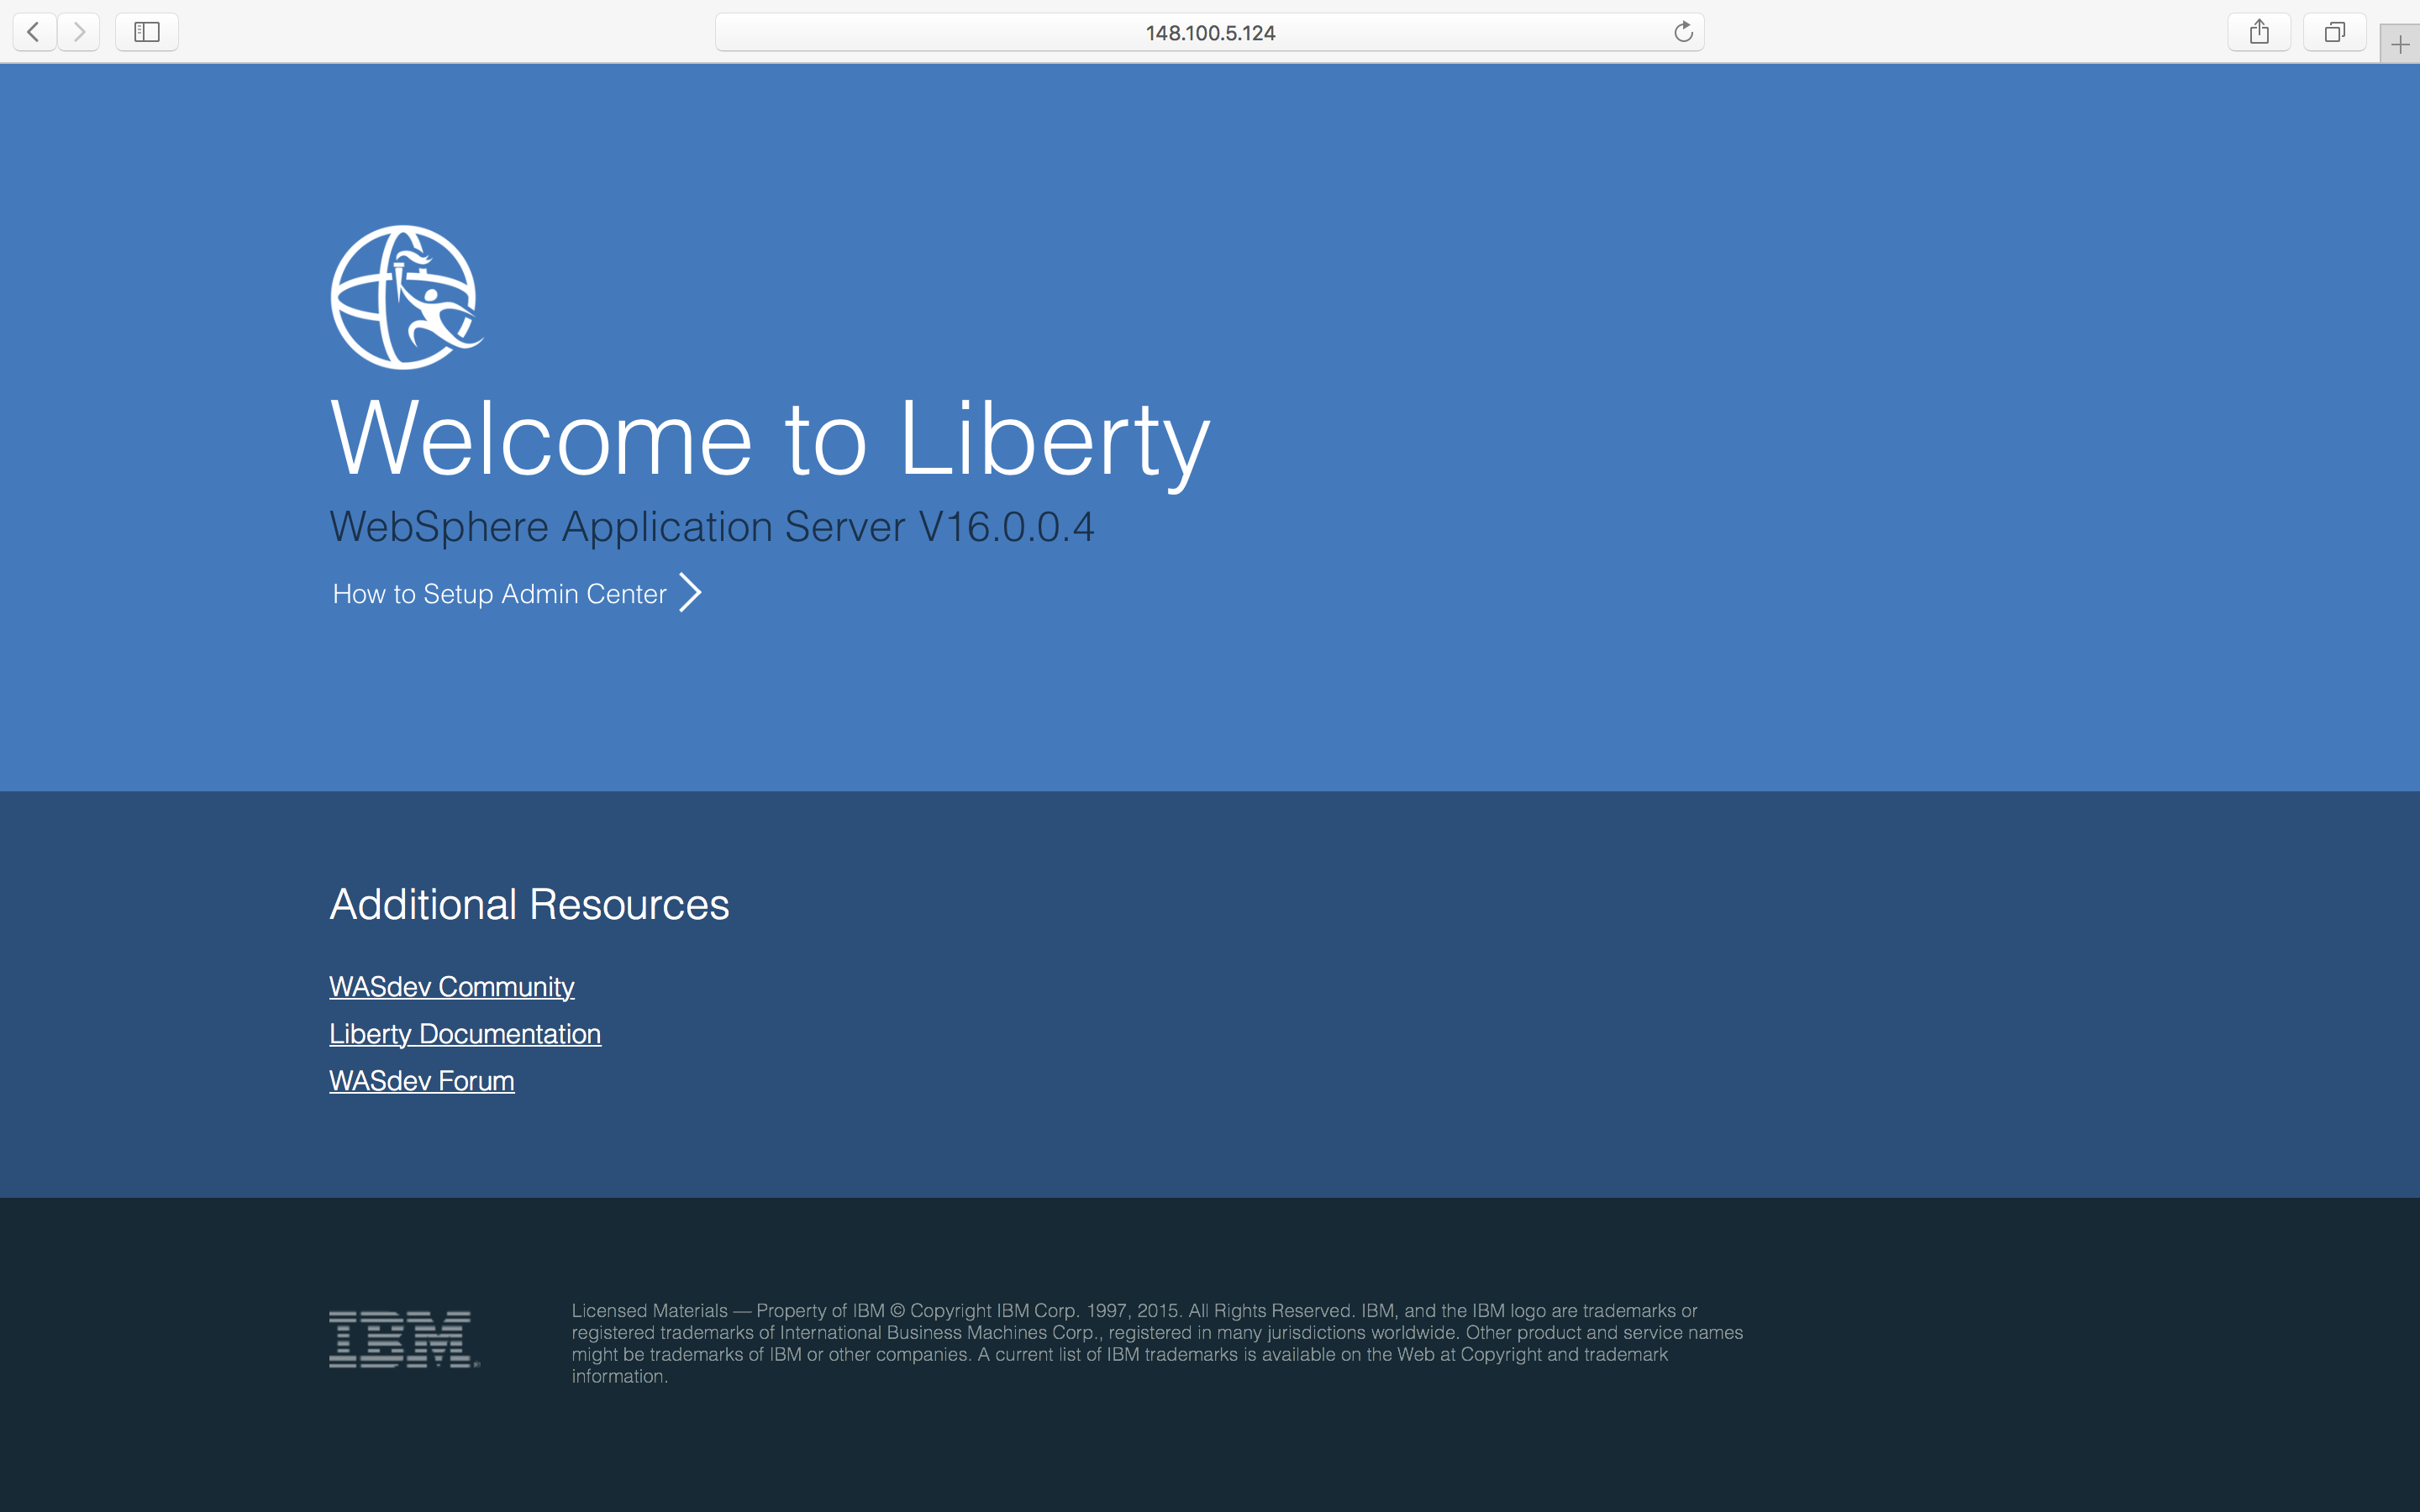Open the Liberty Documentation link
This screenshot has width=2420, height=1512.
[465, 1034]
